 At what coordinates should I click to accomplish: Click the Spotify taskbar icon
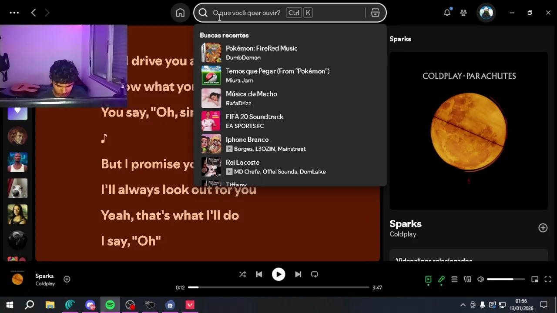[x=110, y=305]
